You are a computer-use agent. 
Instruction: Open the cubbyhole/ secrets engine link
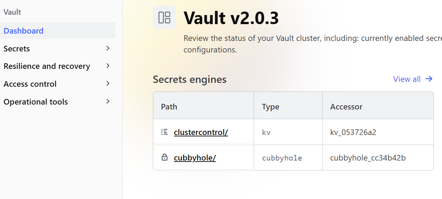click(195, 158)
